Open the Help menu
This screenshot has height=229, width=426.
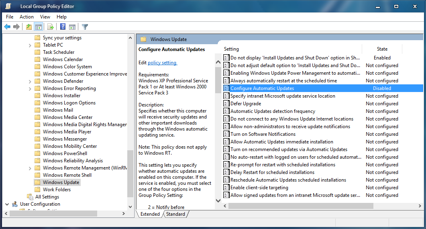pyautogui.click(x=61, y=17)
